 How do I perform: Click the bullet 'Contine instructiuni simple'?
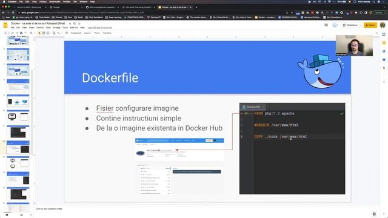[139, 118]
